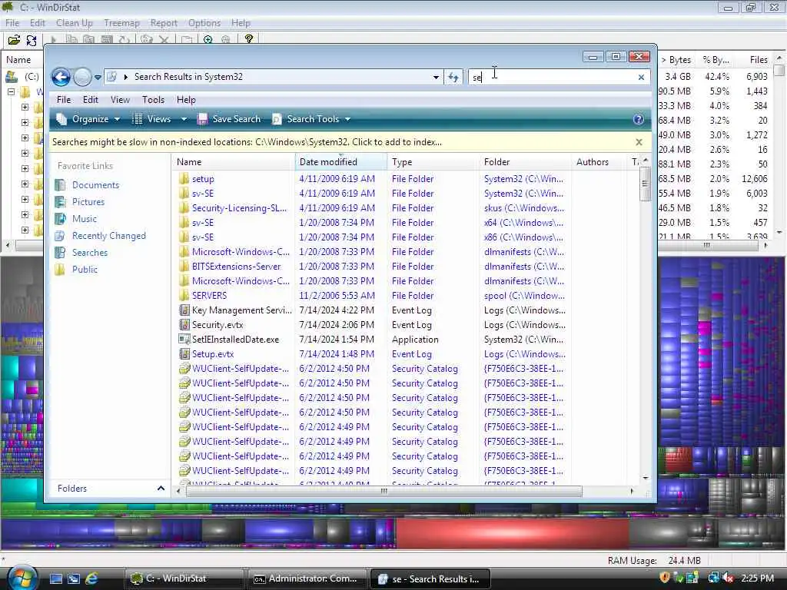
Task: Select the setup folder icon
Action: (x=184, y=178)
